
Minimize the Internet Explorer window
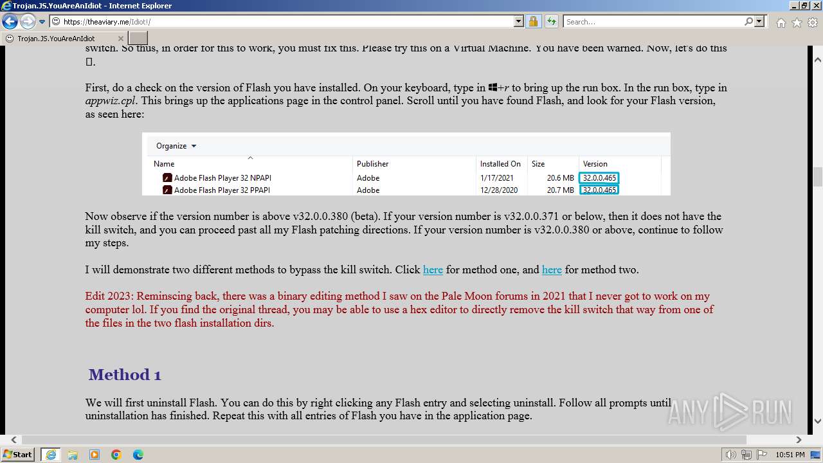click(793, 5)
